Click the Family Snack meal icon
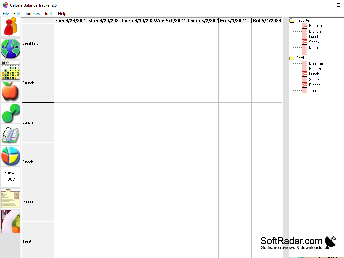 tap(304, 80)
